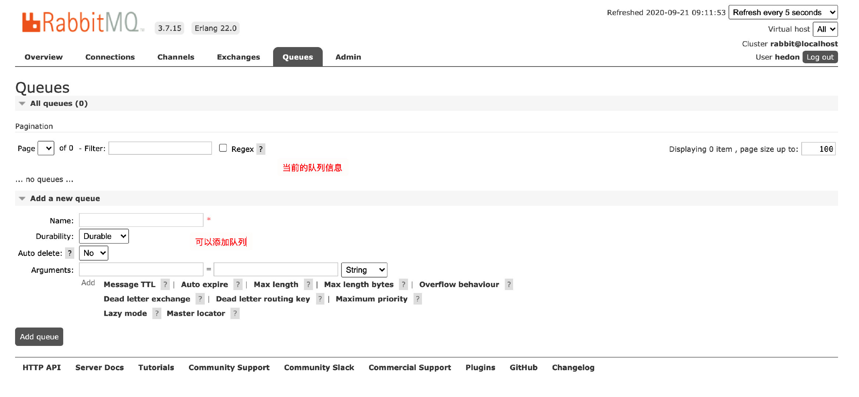Screen dimensions: 859x397
Task: Open the Durability dropdown
Action: click(x=104, y=236)
